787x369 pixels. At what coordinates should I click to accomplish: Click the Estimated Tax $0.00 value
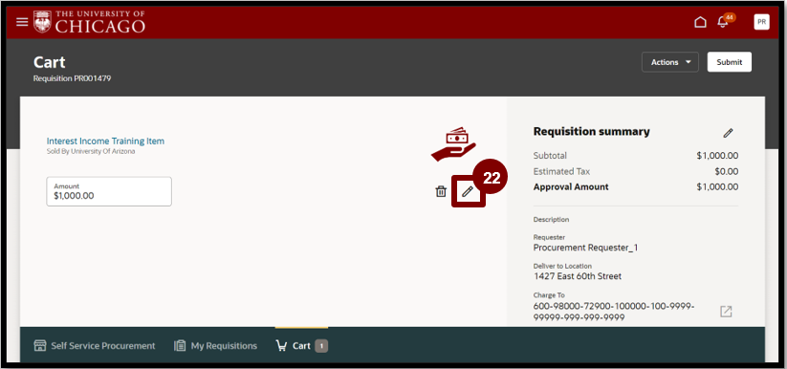click(726, 171)
